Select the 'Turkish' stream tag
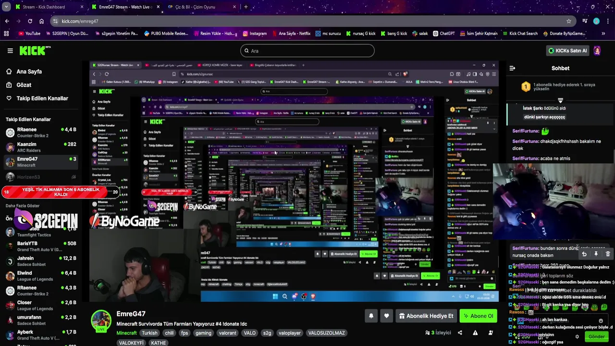 coord(149,333)
